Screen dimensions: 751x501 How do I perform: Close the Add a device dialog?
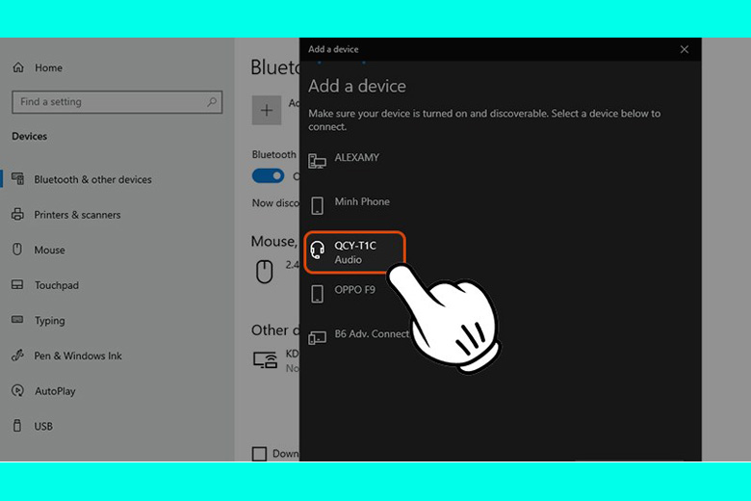coord(685,49)
